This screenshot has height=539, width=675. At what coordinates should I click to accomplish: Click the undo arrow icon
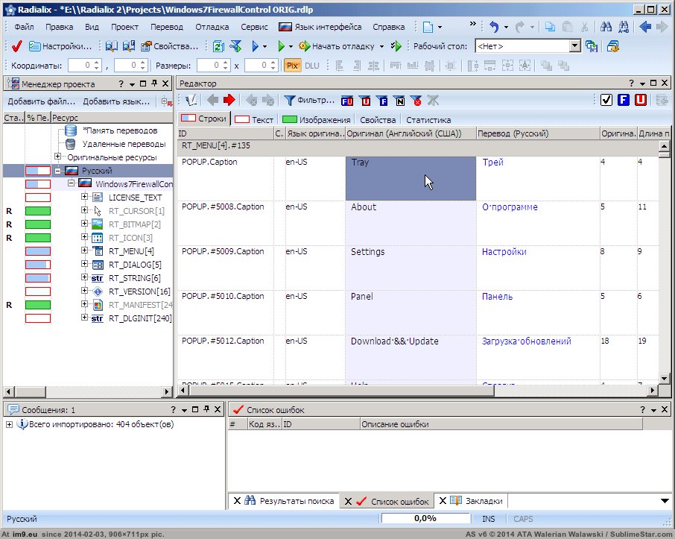tap(494, 27)
